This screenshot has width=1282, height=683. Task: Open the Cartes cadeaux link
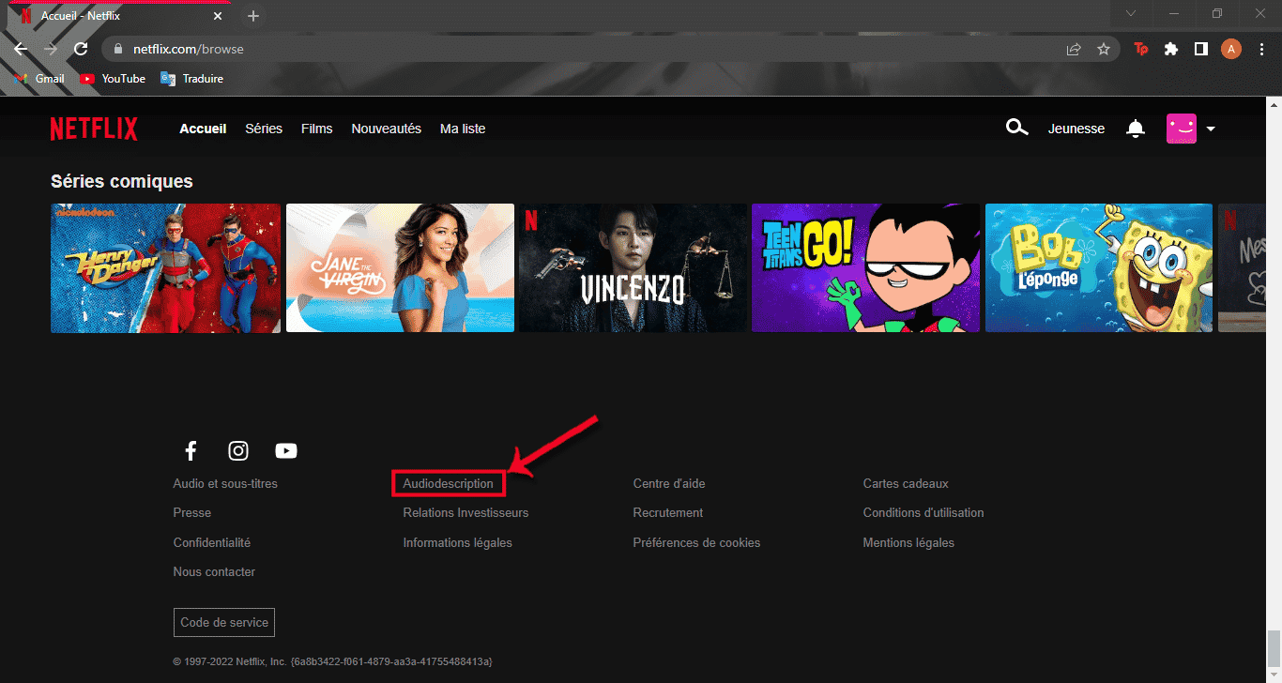906,484
